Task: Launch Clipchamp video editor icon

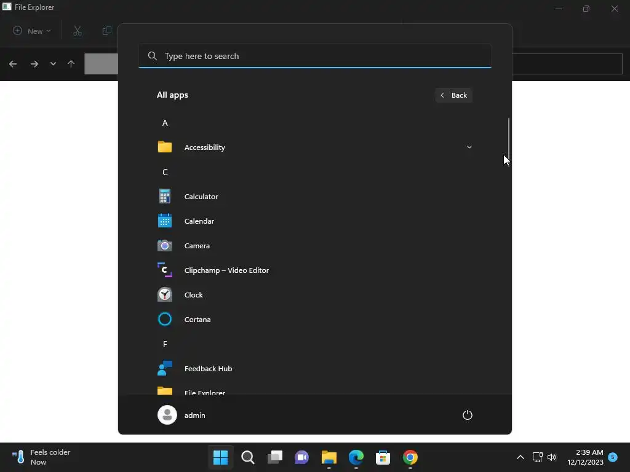Action: (x=165, y=270)
